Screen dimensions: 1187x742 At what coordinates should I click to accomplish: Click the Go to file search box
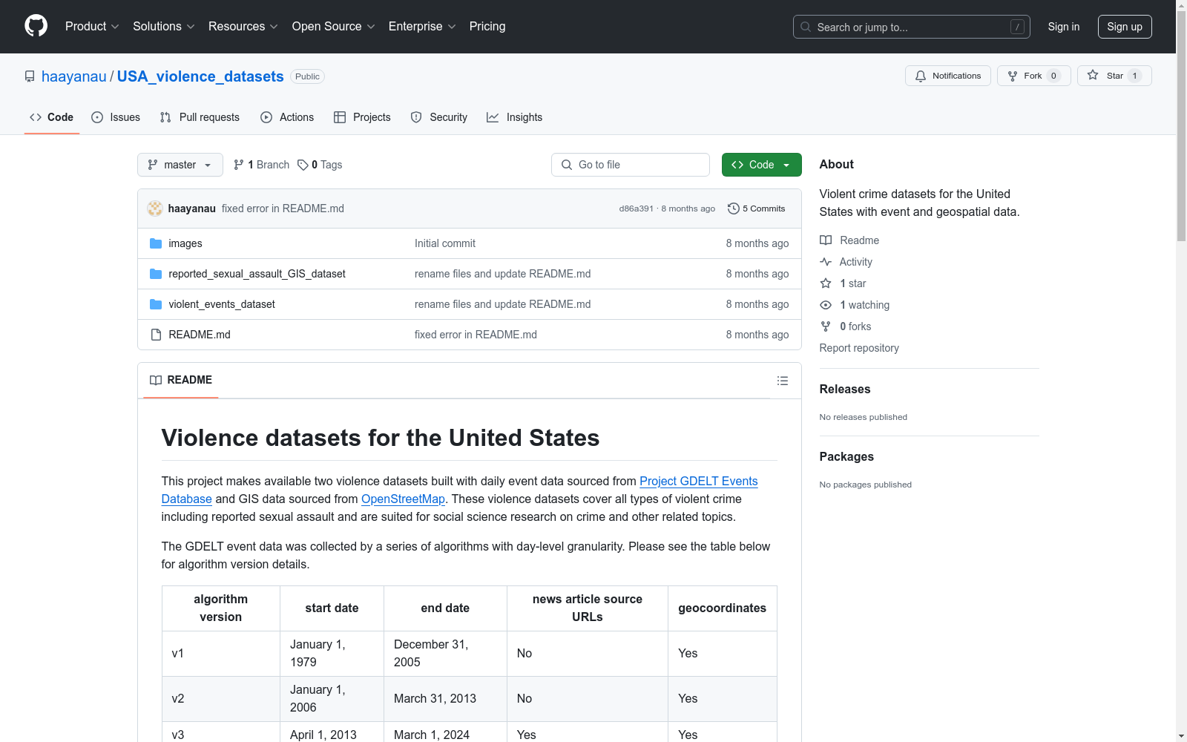631,165
